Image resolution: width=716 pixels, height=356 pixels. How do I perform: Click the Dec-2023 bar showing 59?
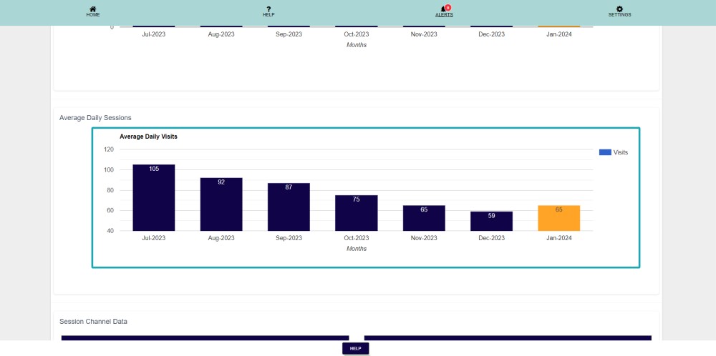[491, 221]
